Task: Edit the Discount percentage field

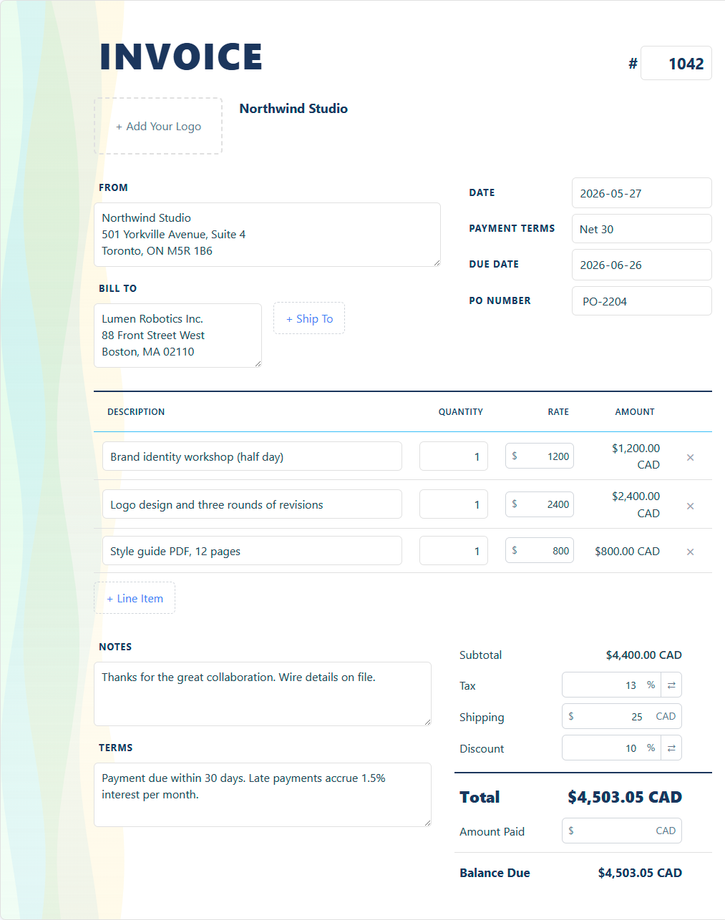Action: 612,748
